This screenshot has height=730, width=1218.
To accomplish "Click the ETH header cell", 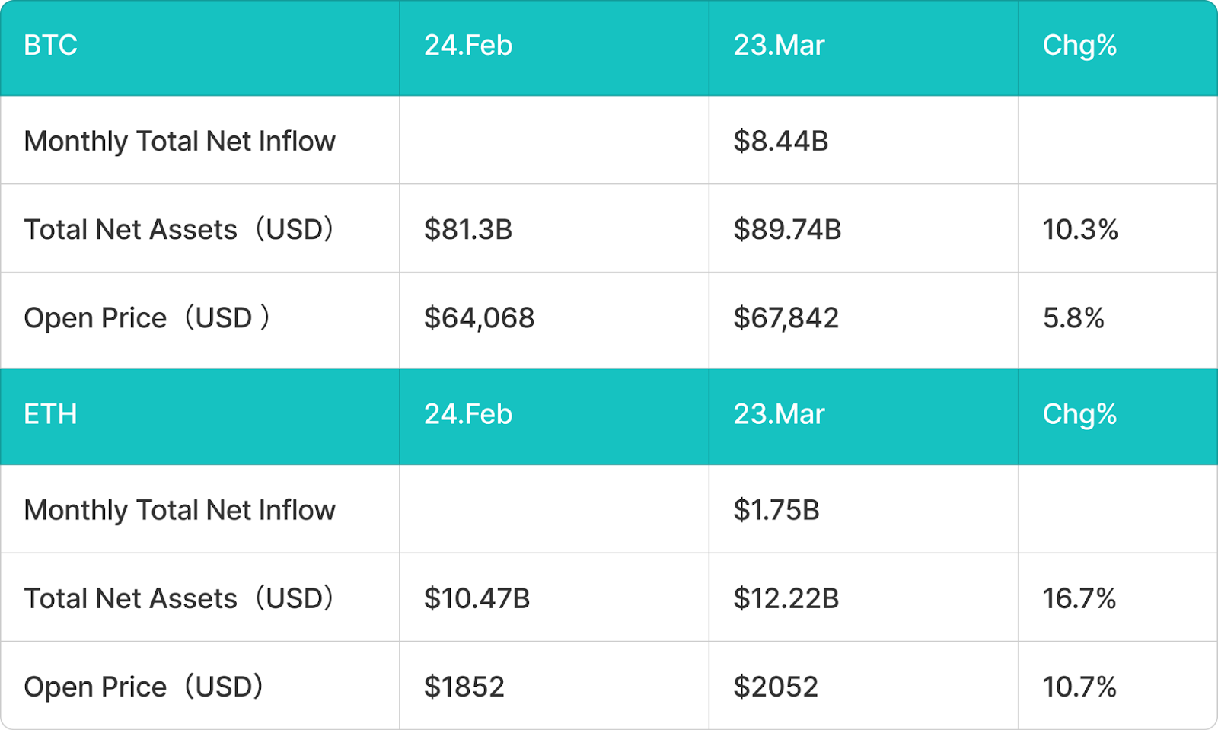I will coord(50,415).
